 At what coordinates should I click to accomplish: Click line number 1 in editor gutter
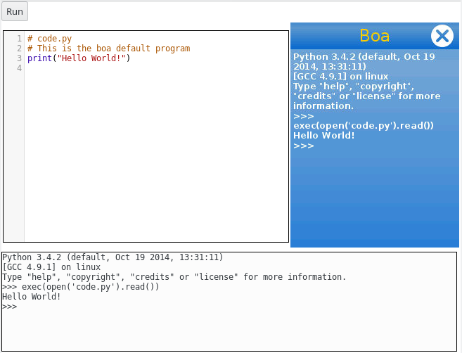pos(19,39)
